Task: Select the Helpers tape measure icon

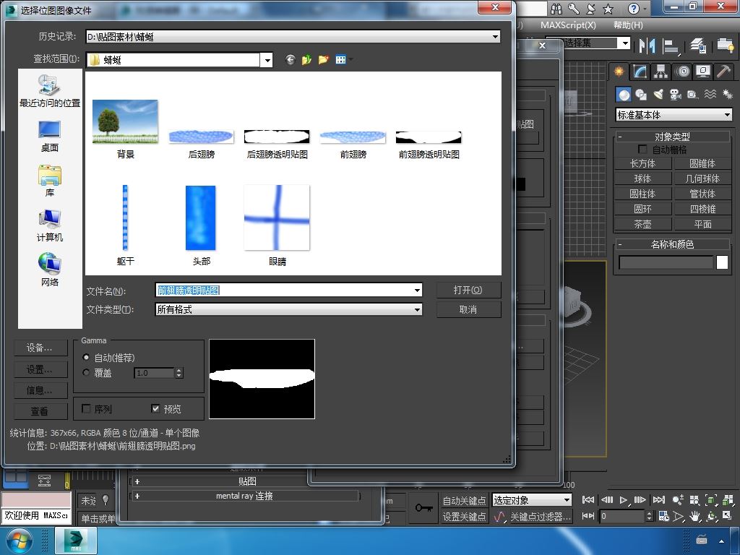Action: 692,95
